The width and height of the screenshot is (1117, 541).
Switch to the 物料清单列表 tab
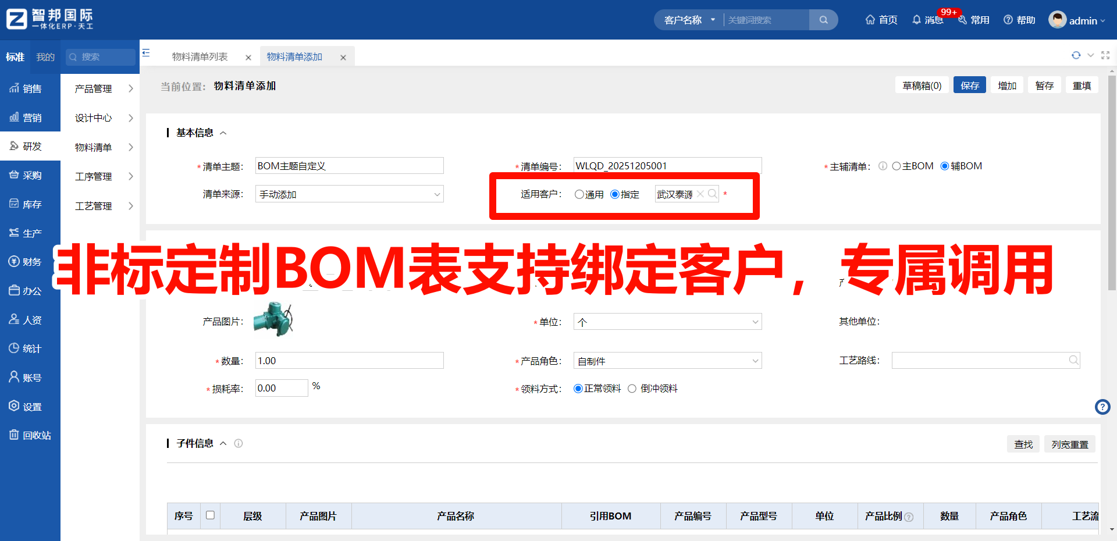198,56
